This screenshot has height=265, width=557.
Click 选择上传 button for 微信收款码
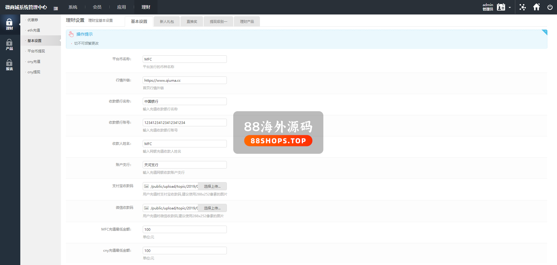pos(212,208)
